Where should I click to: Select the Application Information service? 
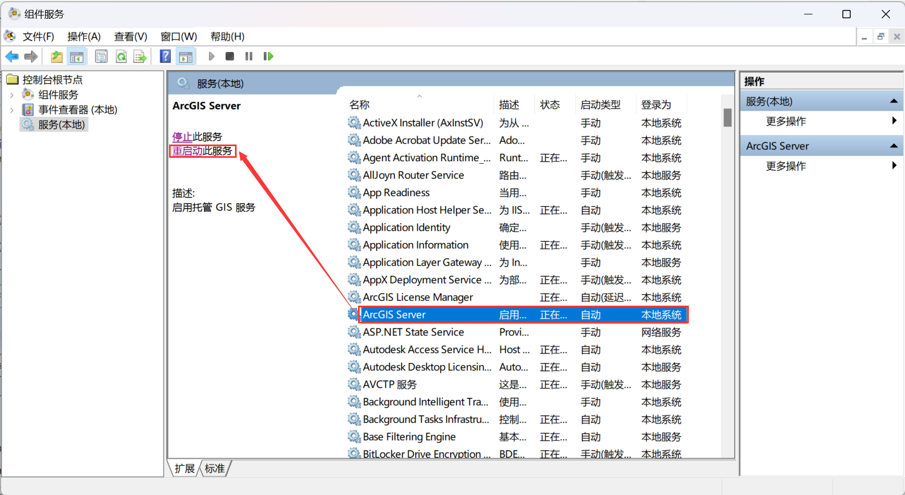click(517, 245)
